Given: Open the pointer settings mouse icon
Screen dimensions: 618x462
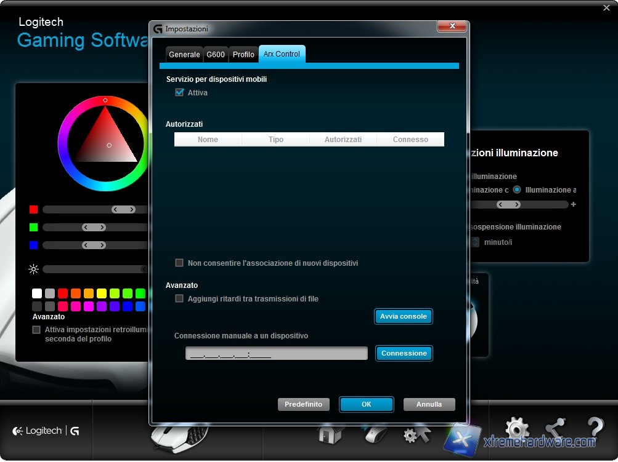Looking at the screenshot, I should coord(374,435).
